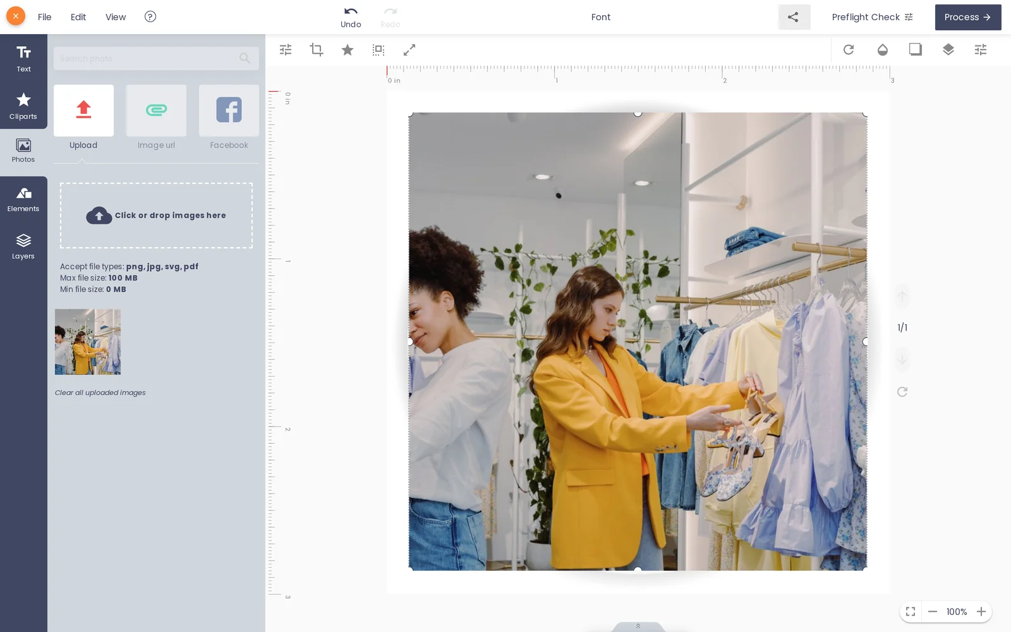Select the crop tool
Screen dimensions: 1011x632
coord(317,49)
